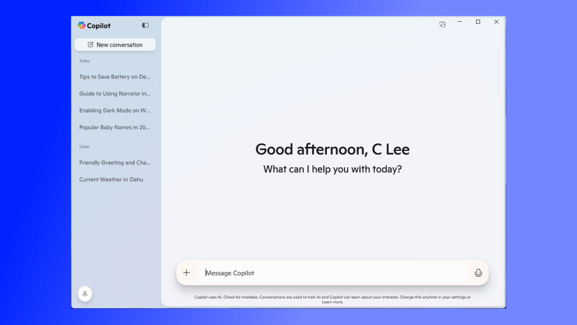Open 'Tips to Save Battery' conversation
Screen dimensions: 577x325
[x=115, y=77]
